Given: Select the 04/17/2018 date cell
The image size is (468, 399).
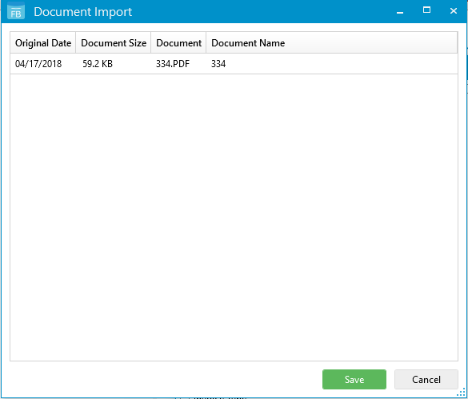Looking at the screenshot, I should point(38,64).
